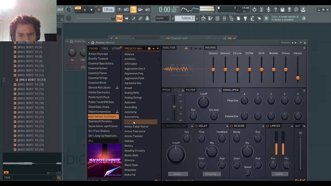Click the TAGS input field
Image resolution: width=331 pixels, height=186 pixels.
34,177
